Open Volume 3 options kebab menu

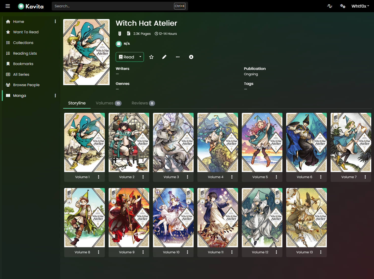[x=188, y=177]
